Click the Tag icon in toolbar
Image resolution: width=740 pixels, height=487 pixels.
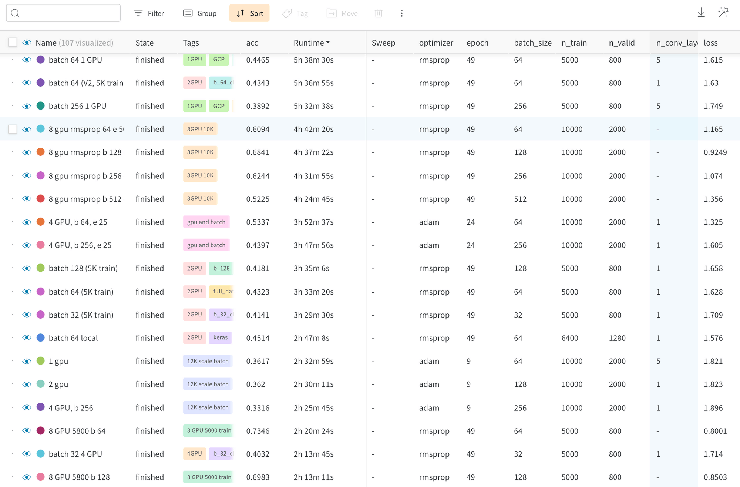287,13
